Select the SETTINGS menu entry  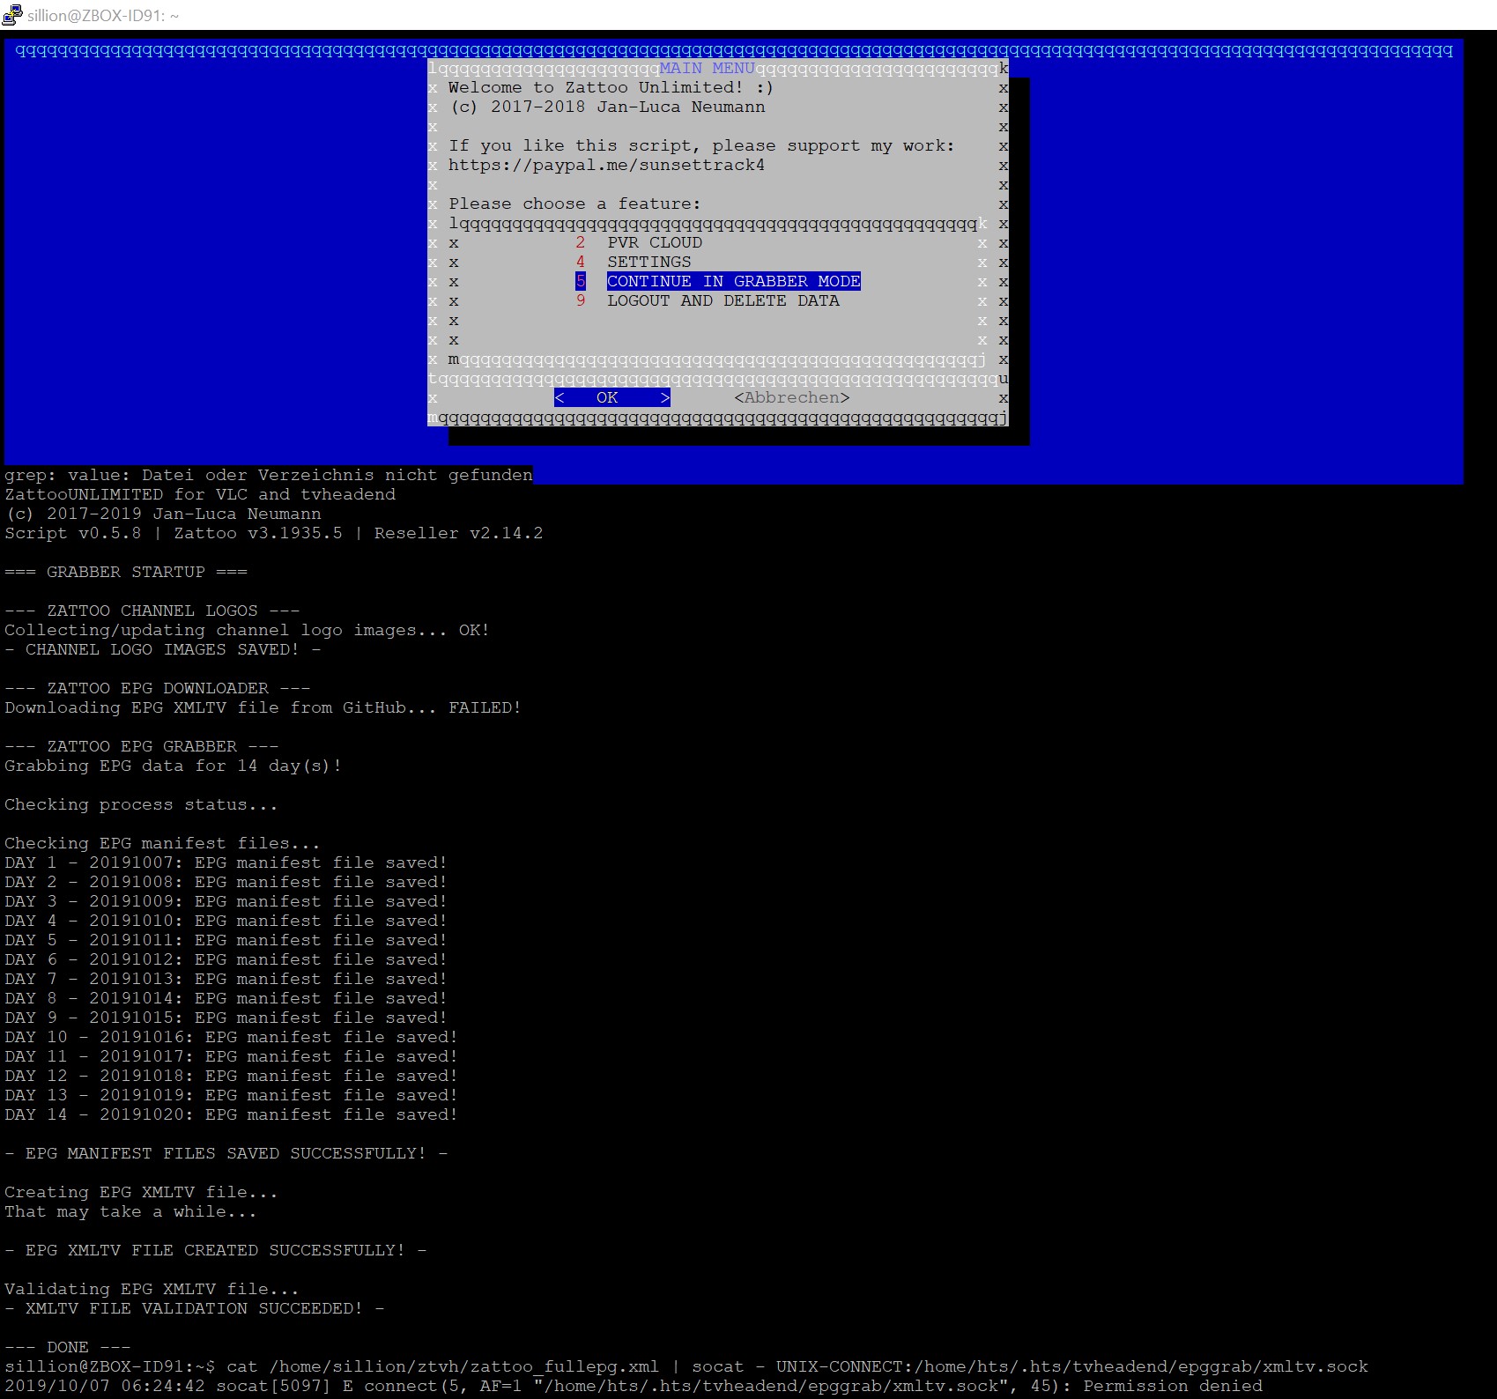click(x=649, y=263)
